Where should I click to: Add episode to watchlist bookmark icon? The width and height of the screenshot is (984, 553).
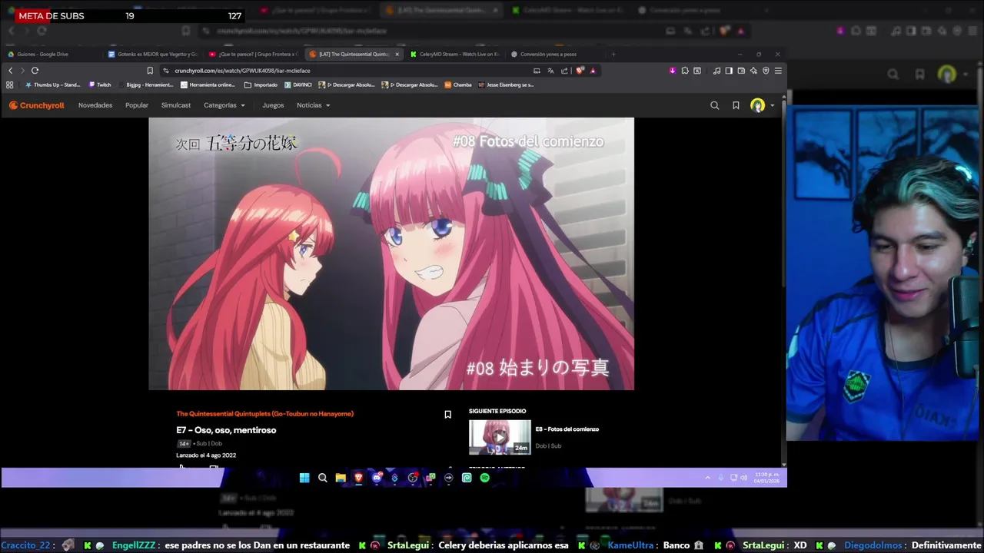click(x=447, y=415)
